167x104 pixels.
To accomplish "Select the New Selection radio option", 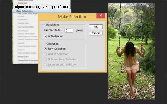I will tap(45, 49).
